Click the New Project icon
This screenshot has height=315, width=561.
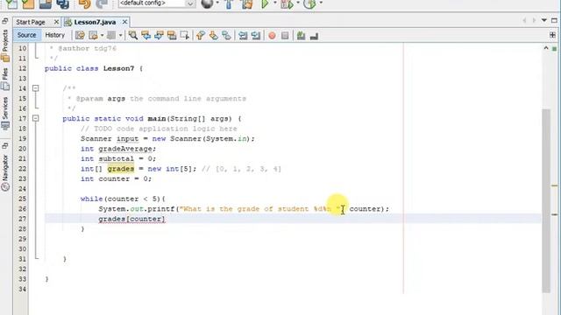click(28, 3)
